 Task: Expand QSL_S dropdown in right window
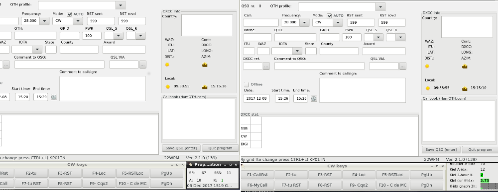(378, 37)
